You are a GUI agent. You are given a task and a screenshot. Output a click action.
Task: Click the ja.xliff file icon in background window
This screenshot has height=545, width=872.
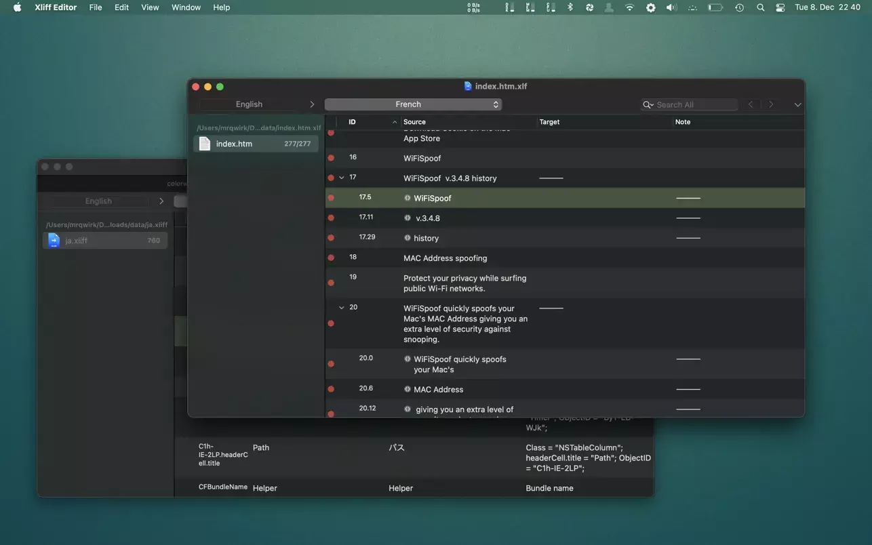(54, 241)
